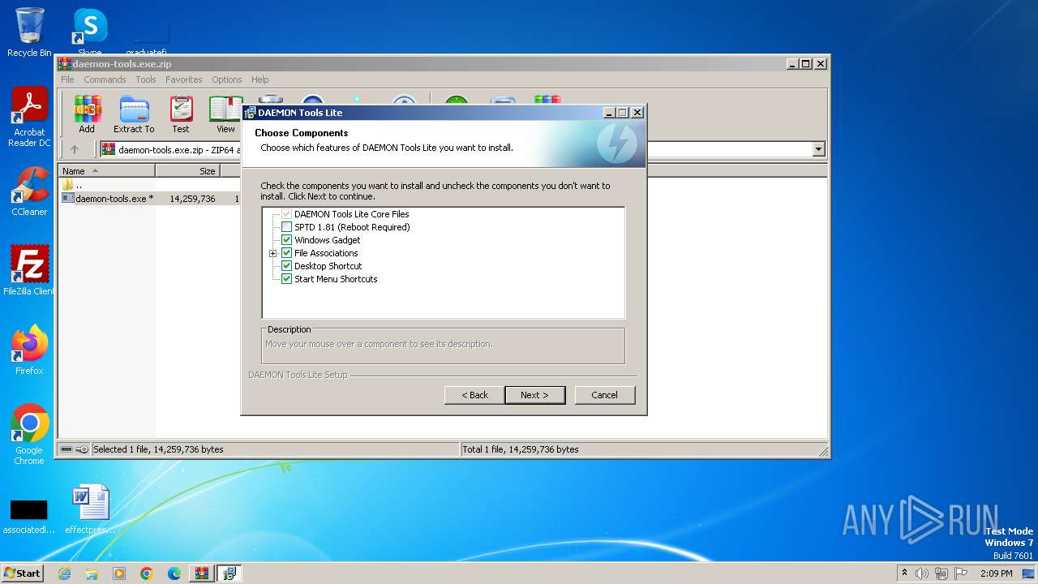Open the Help menu in WinRAR
Screen dimensions: 1038x584
(x=259, y=79)
